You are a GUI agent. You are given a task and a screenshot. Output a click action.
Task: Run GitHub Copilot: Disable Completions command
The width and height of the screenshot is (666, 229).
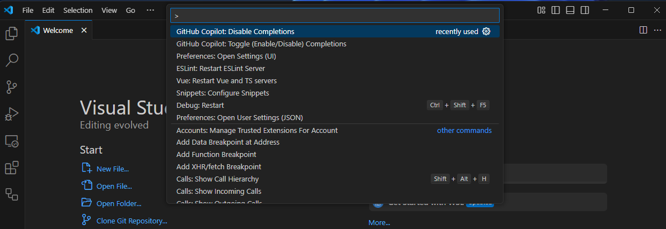(335, 31)
